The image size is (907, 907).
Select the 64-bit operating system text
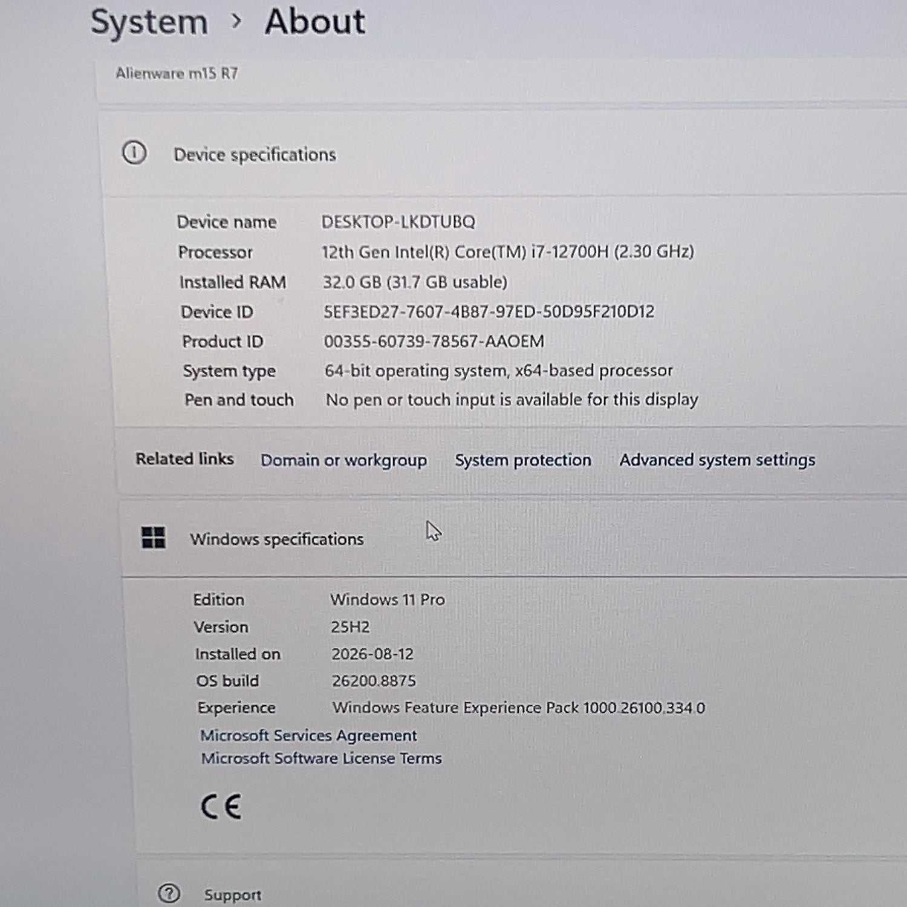pyautogui.click(x=498, y=371)
